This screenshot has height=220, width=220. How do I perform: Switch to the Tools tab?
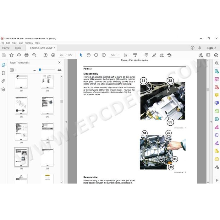[18, 48]
